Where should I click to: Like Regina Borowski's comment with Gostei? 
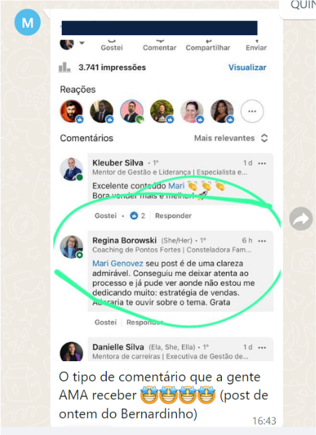105,322
